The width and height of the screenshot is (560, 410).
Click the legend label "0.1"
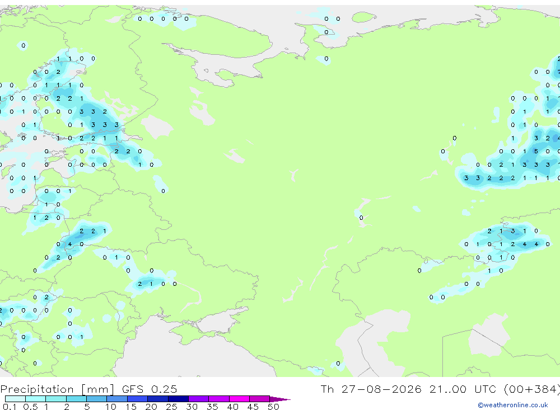10,407
